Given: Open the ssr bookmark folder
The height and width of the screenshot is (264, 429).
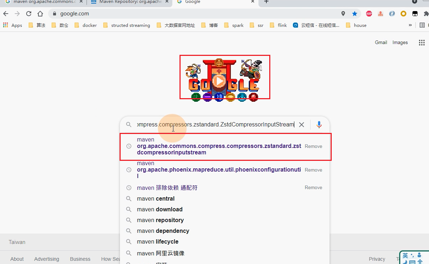Looking at the screenshot, I should 257,25.
